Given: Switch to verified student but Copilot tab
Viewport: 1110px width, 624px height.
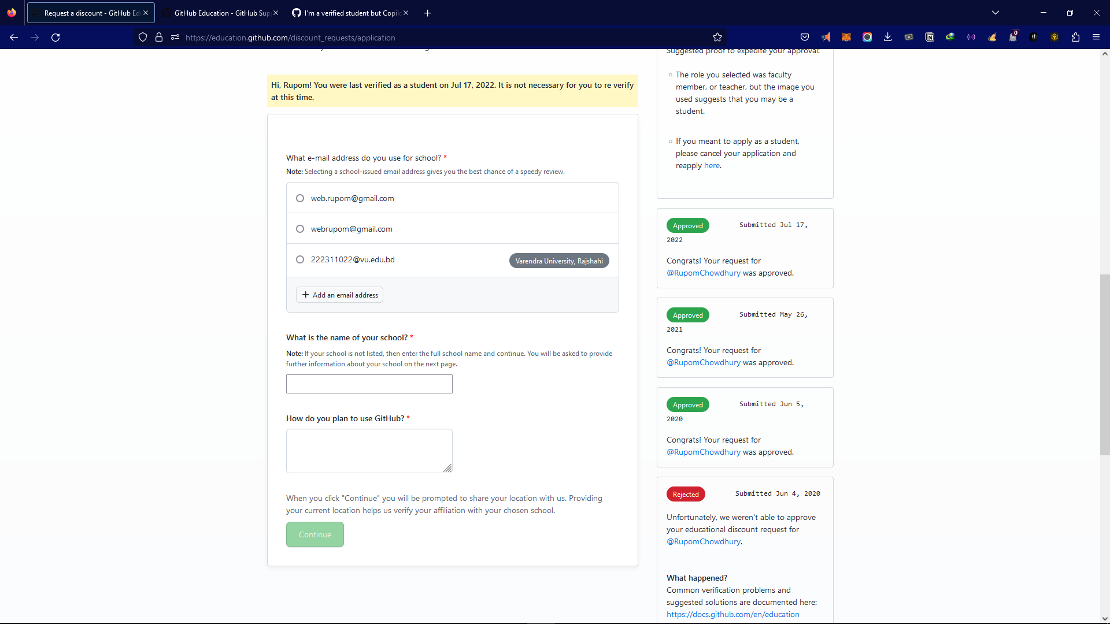Looking at the screenshot, I should coord(350,13).
